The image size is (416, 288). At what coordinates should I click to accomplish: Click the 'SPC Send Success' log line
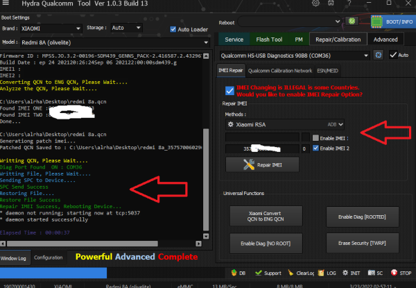(x=24, y=187)
